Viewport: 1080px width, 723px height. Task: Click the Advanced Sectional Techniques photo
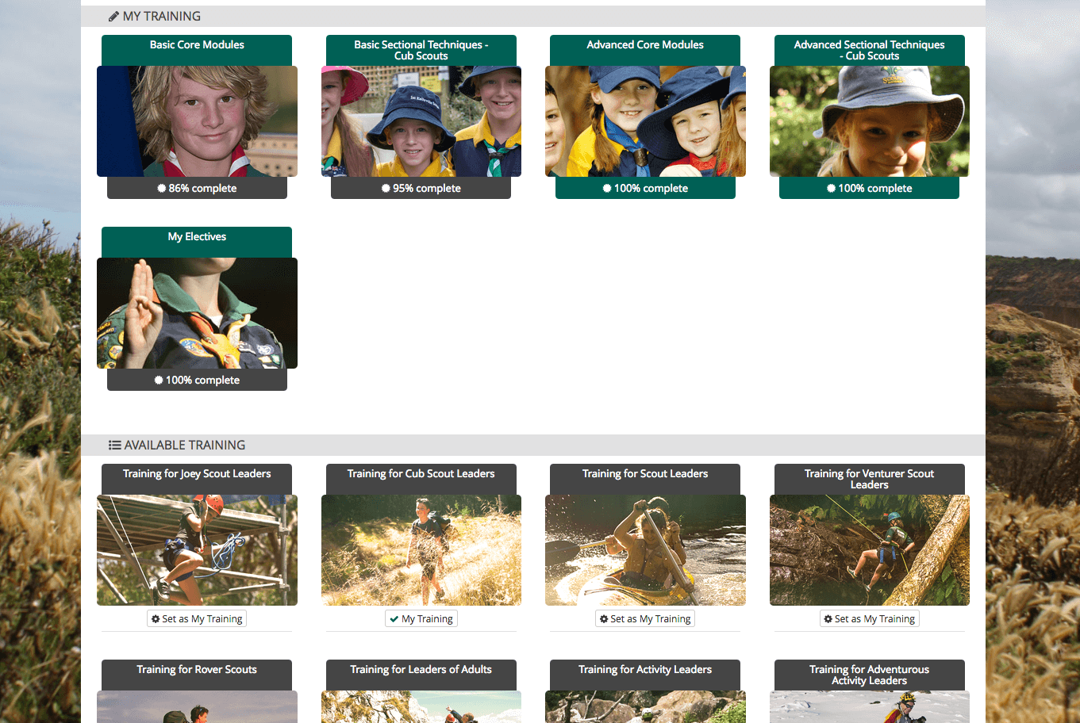coord(870,121)
